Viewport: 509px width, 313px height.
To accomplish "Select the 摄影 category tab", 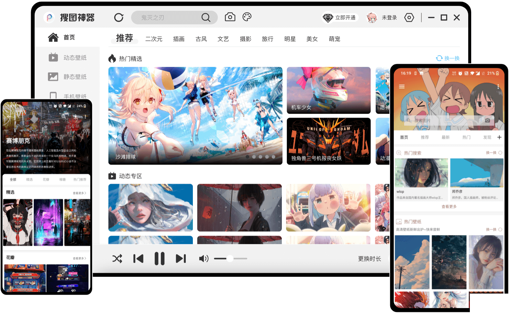I will click(245, 39).
